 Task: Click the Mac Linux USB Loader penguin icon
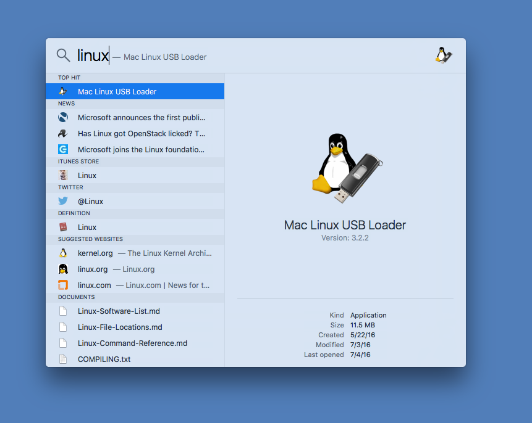coord(64,91)
